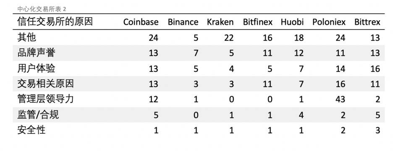This screenshot has width=403, height=151.
Task: Click the Poloniex value 43 cell
Action: coord(340,99)
